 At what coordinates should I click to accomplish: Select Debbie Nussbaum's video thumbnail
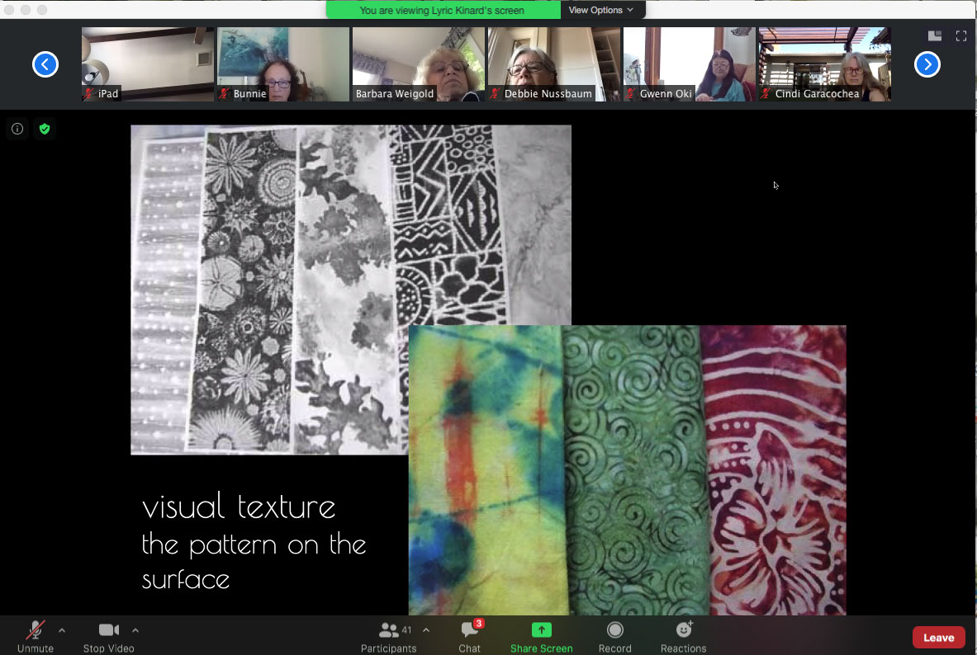(x=554, y=64)
